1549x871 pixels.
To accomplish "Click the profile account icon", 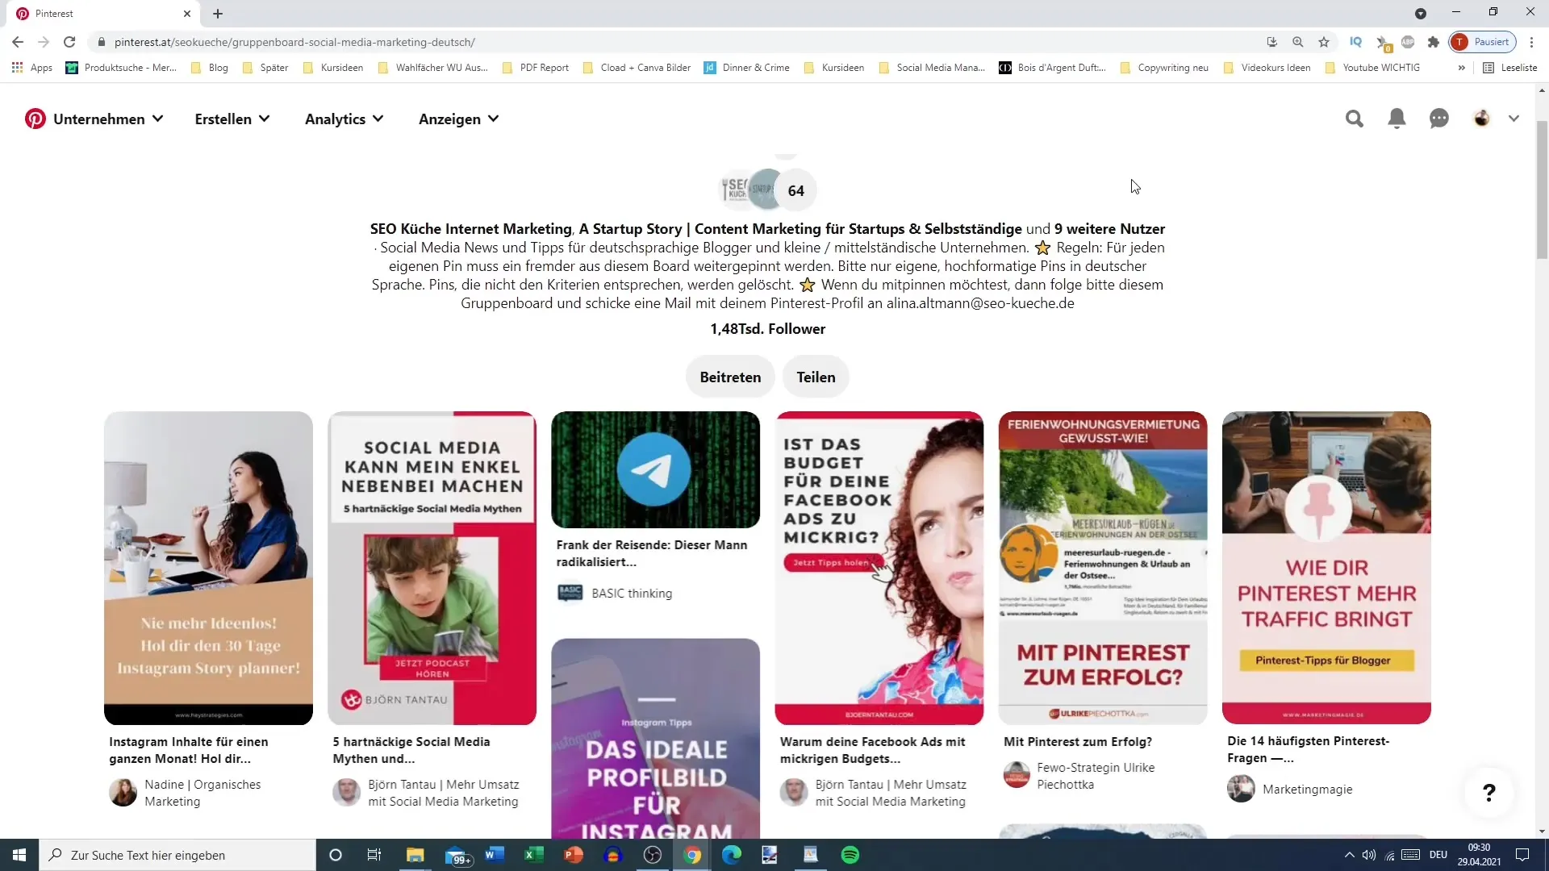I will (1482, 118).
